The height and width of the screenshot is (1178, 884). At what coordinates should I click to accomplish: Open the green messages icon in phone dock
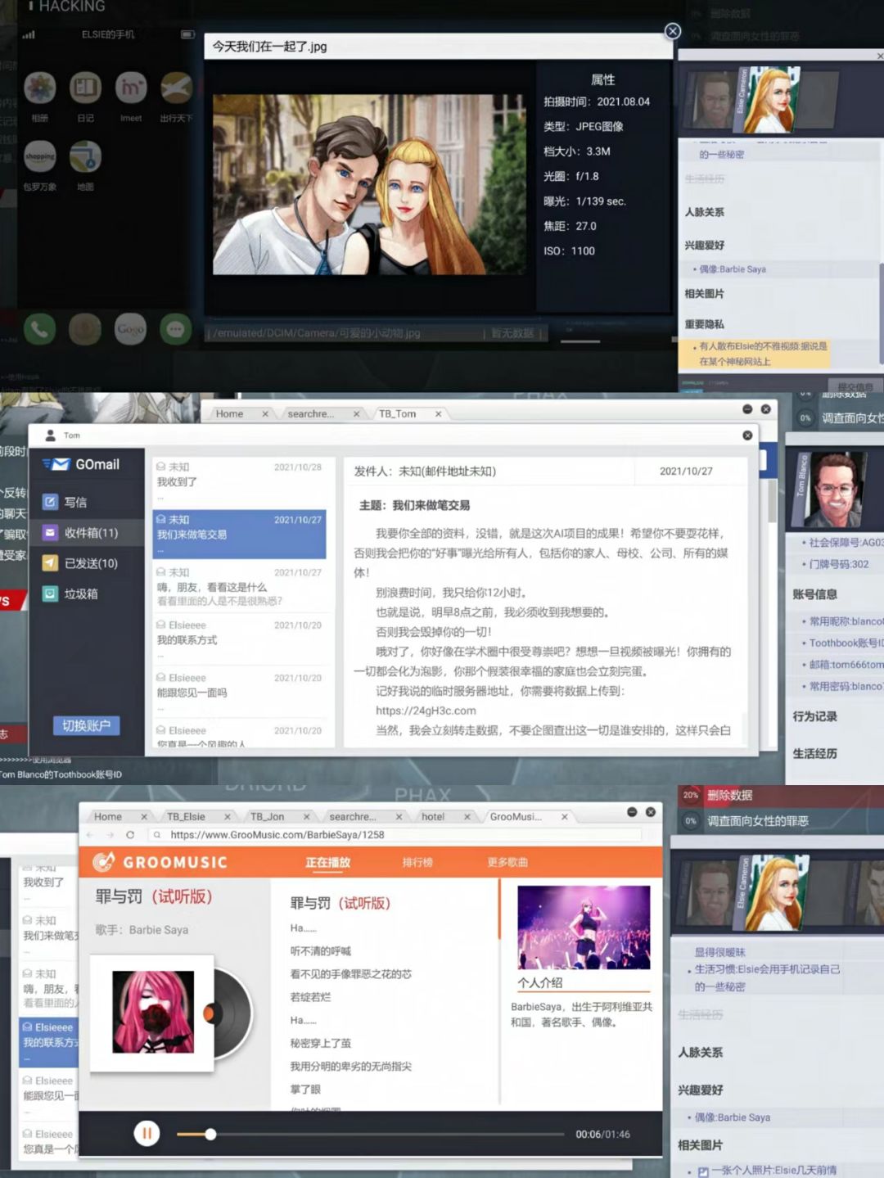tap(175, 329)
